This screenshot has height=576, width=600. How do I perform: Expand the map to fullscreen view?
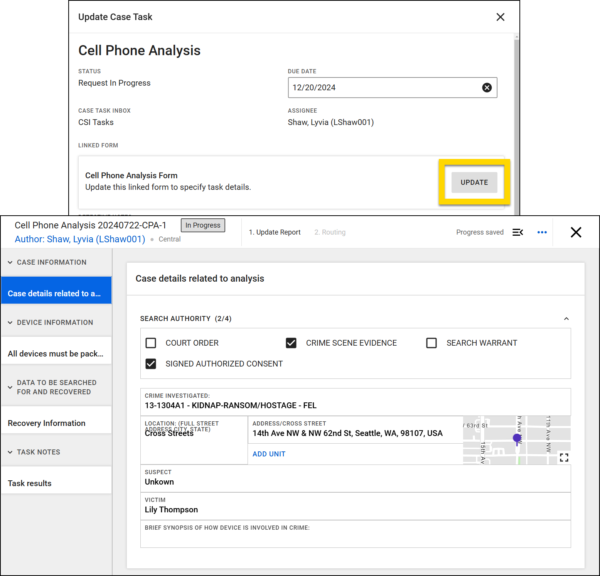(x=564, y=457)
